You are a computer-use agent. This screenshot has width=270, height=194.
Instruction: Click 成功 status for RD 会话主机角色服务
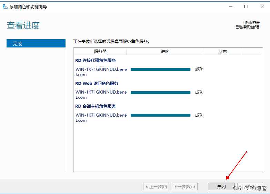pyautogui.click(x=199, y=115)
